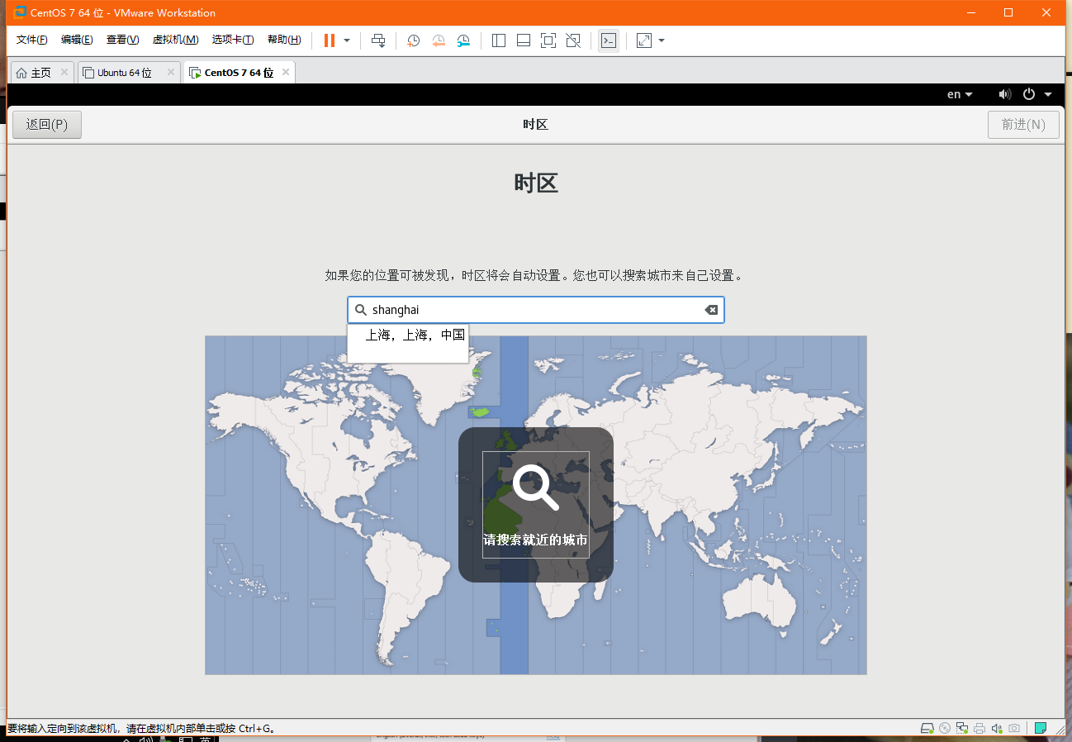
Task: Click the guest volume speaker icon
Action: (1005, 94)
